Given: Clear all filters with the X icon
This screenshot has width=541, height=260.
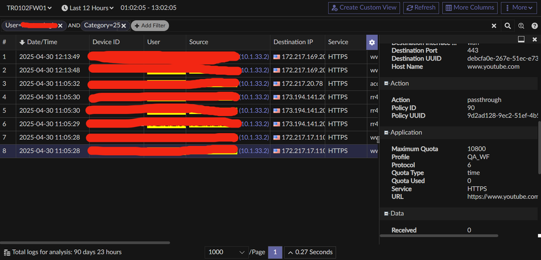Looking at the screenshot, I should [x=494, y=26].
